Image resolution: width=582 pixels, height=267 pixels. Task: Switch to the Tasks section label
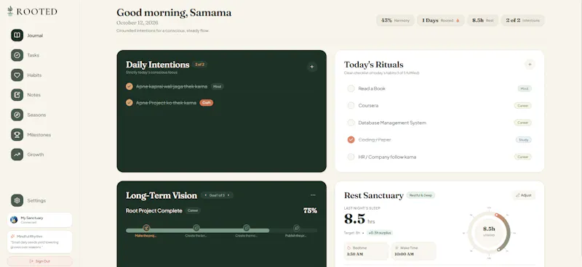33,55
